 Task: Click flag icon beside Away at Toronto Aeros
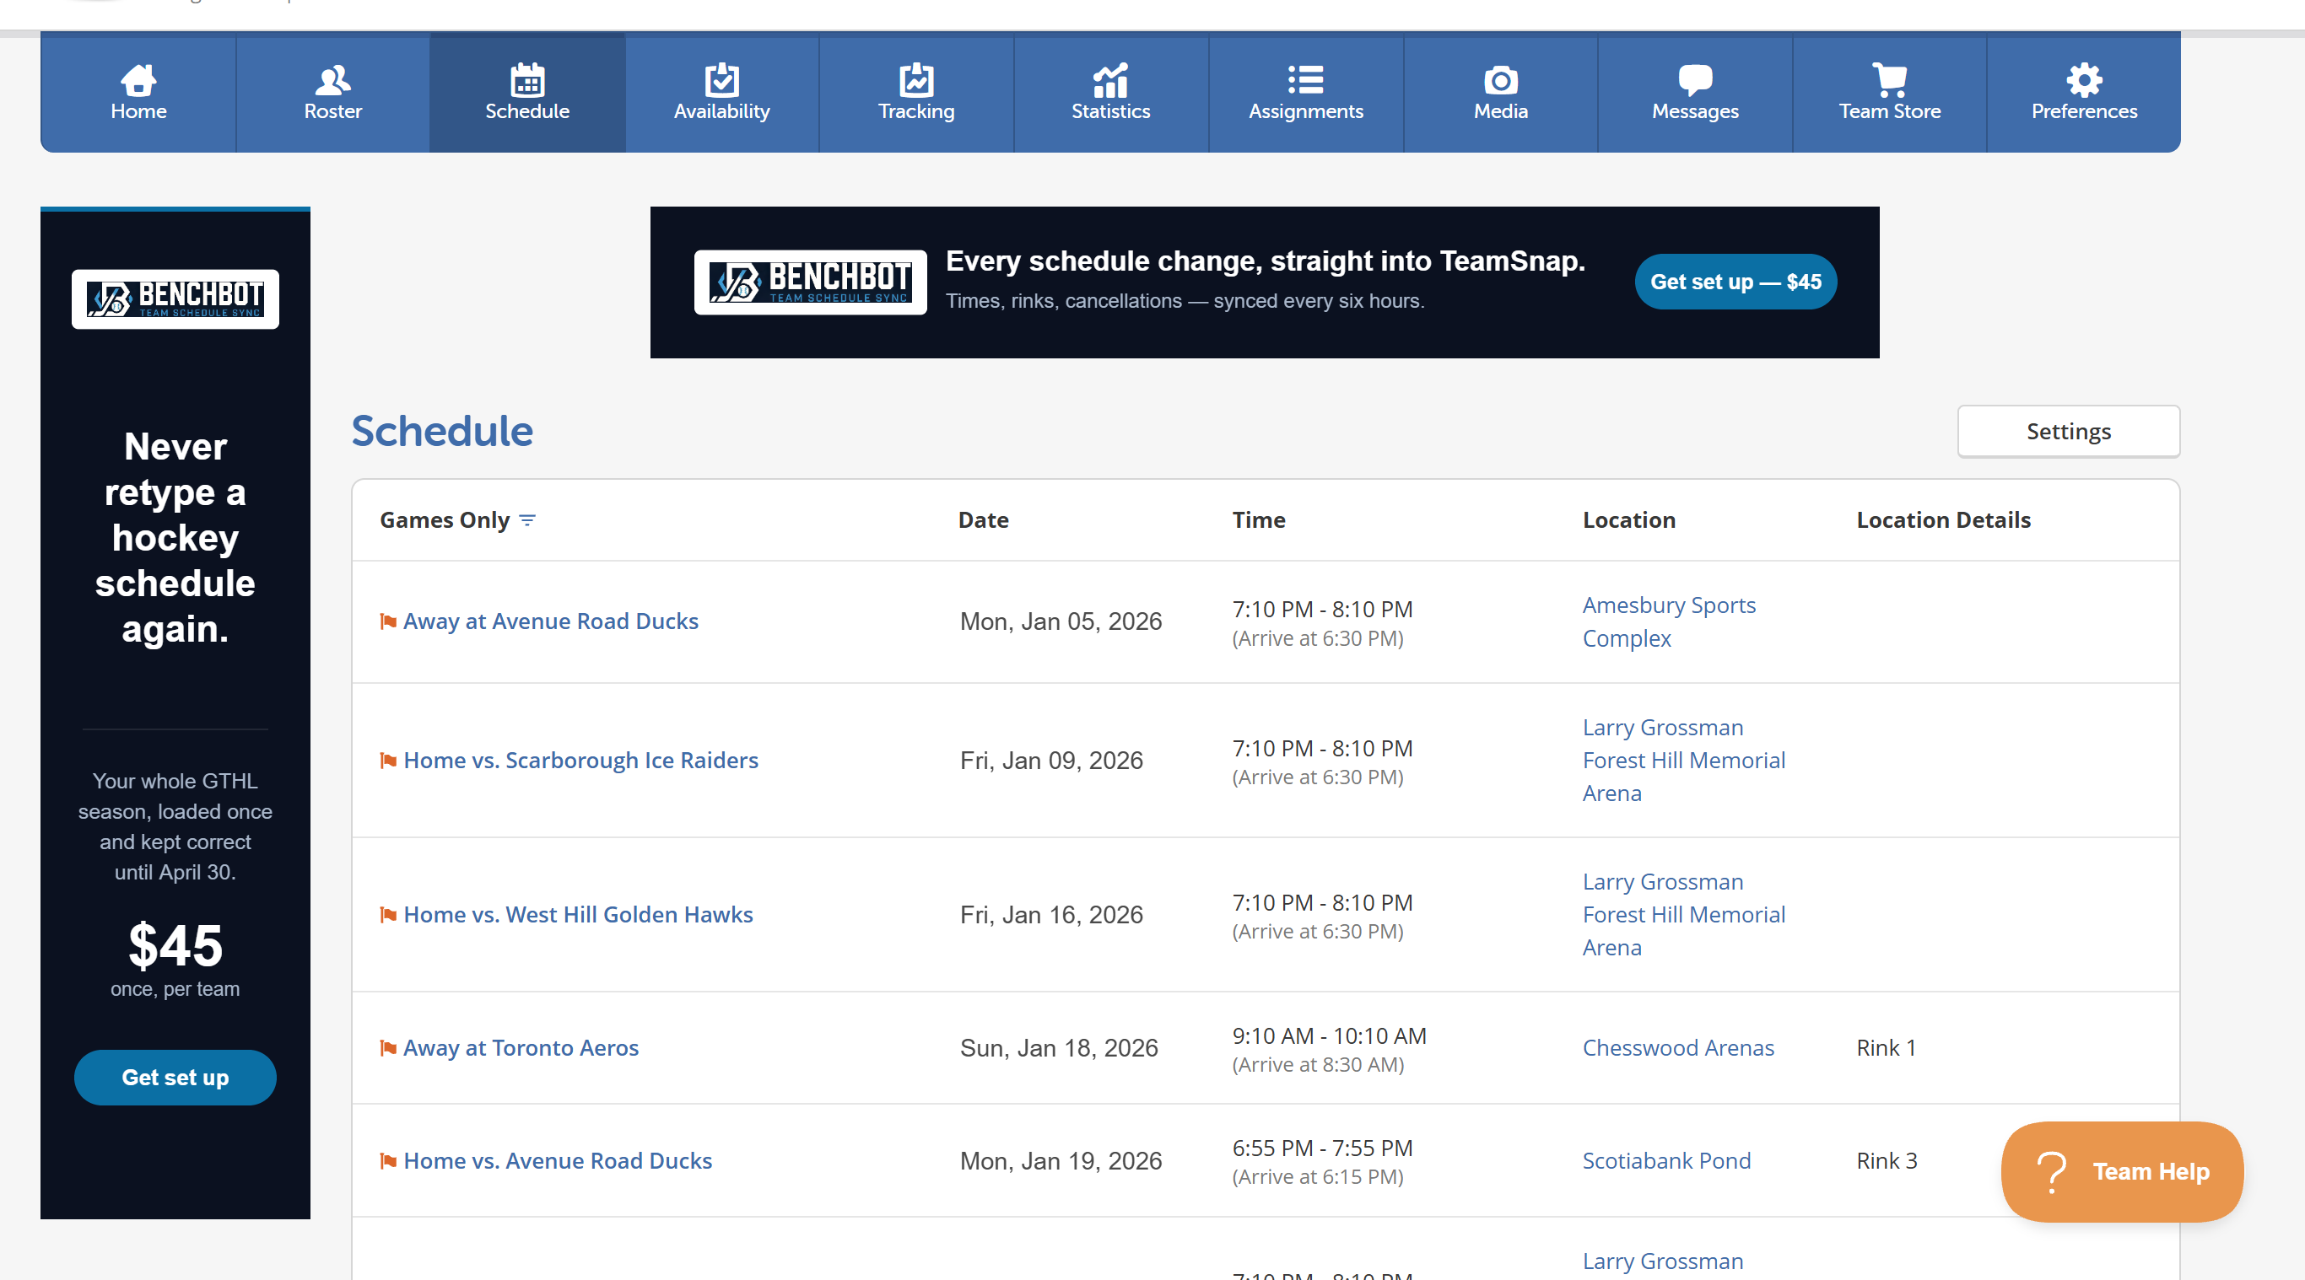[387, 1048]
